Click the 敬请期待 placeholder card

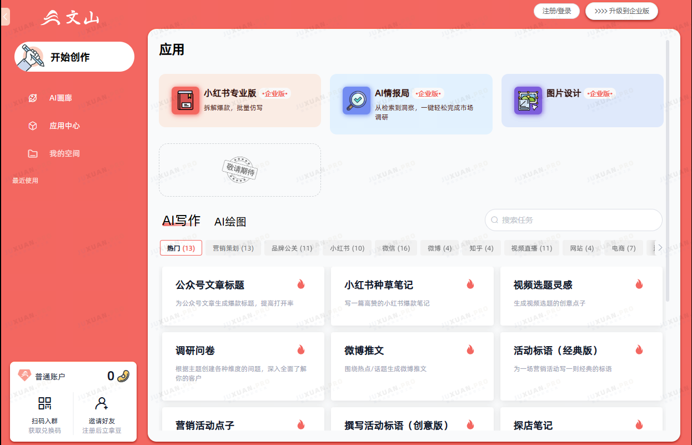pyautogui.click(x=240, y=170)
